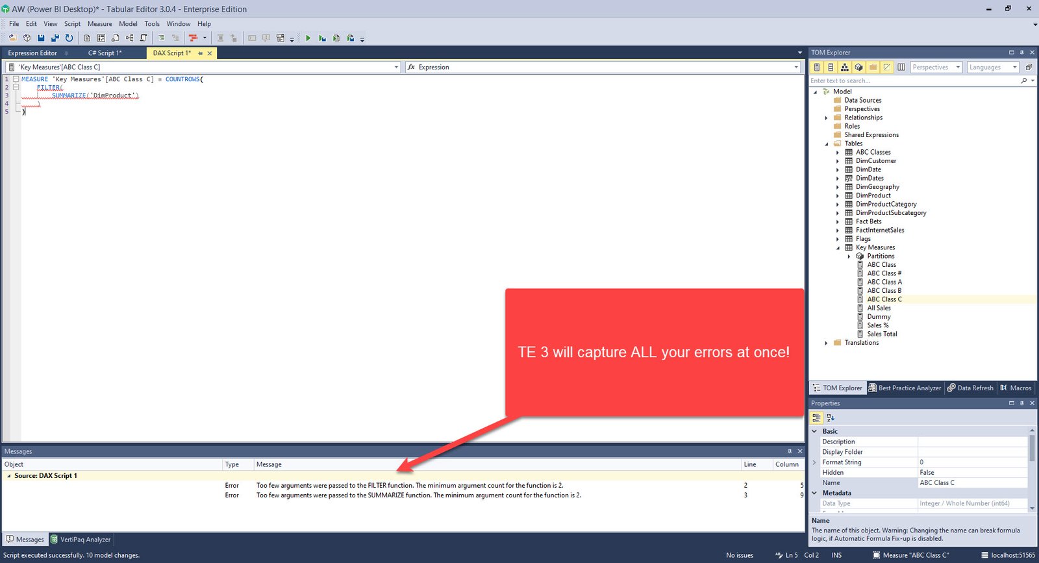Screen dimensions: 1039x563
Task: Select the Sales Total measure
Action: pos(882,334)
